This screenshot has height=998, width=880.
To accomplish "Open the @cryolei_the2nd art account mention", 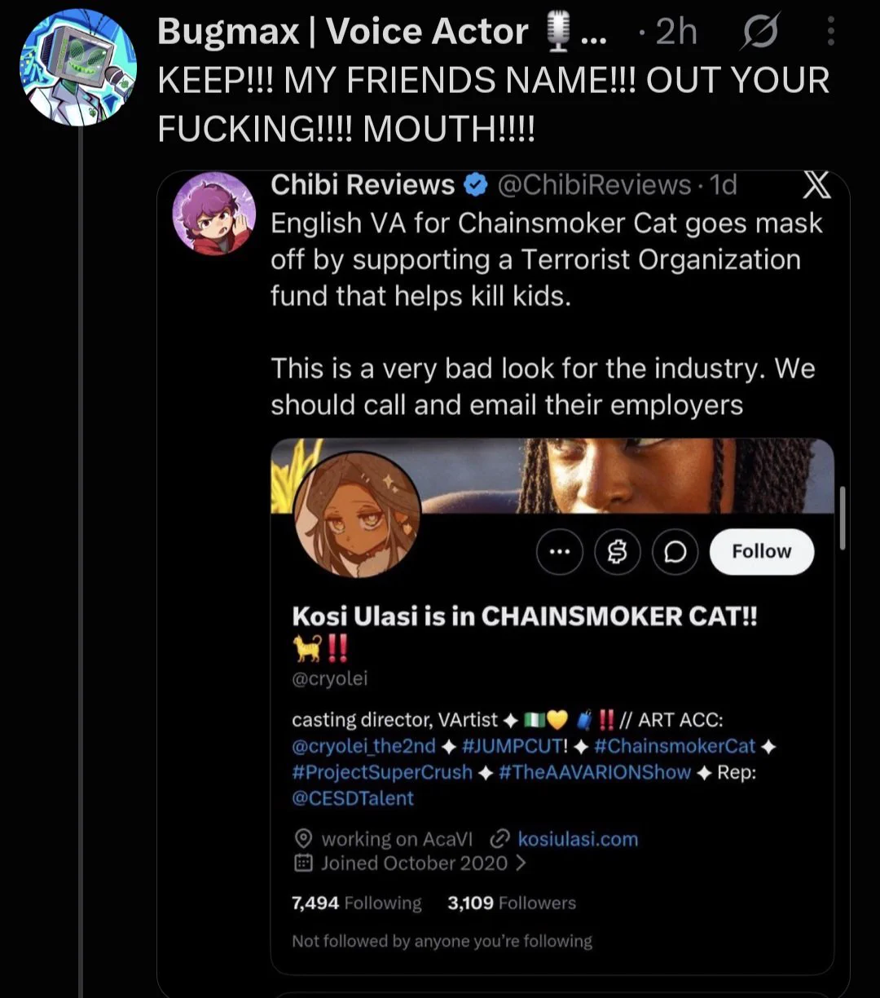I will coord(363,746).
